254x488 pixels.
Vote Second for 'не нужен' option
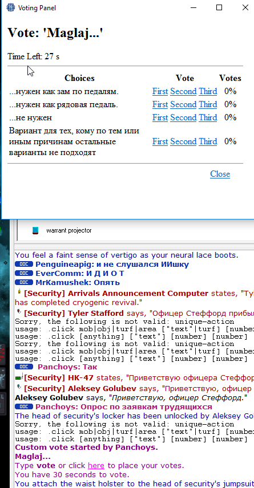click(183, 117)
